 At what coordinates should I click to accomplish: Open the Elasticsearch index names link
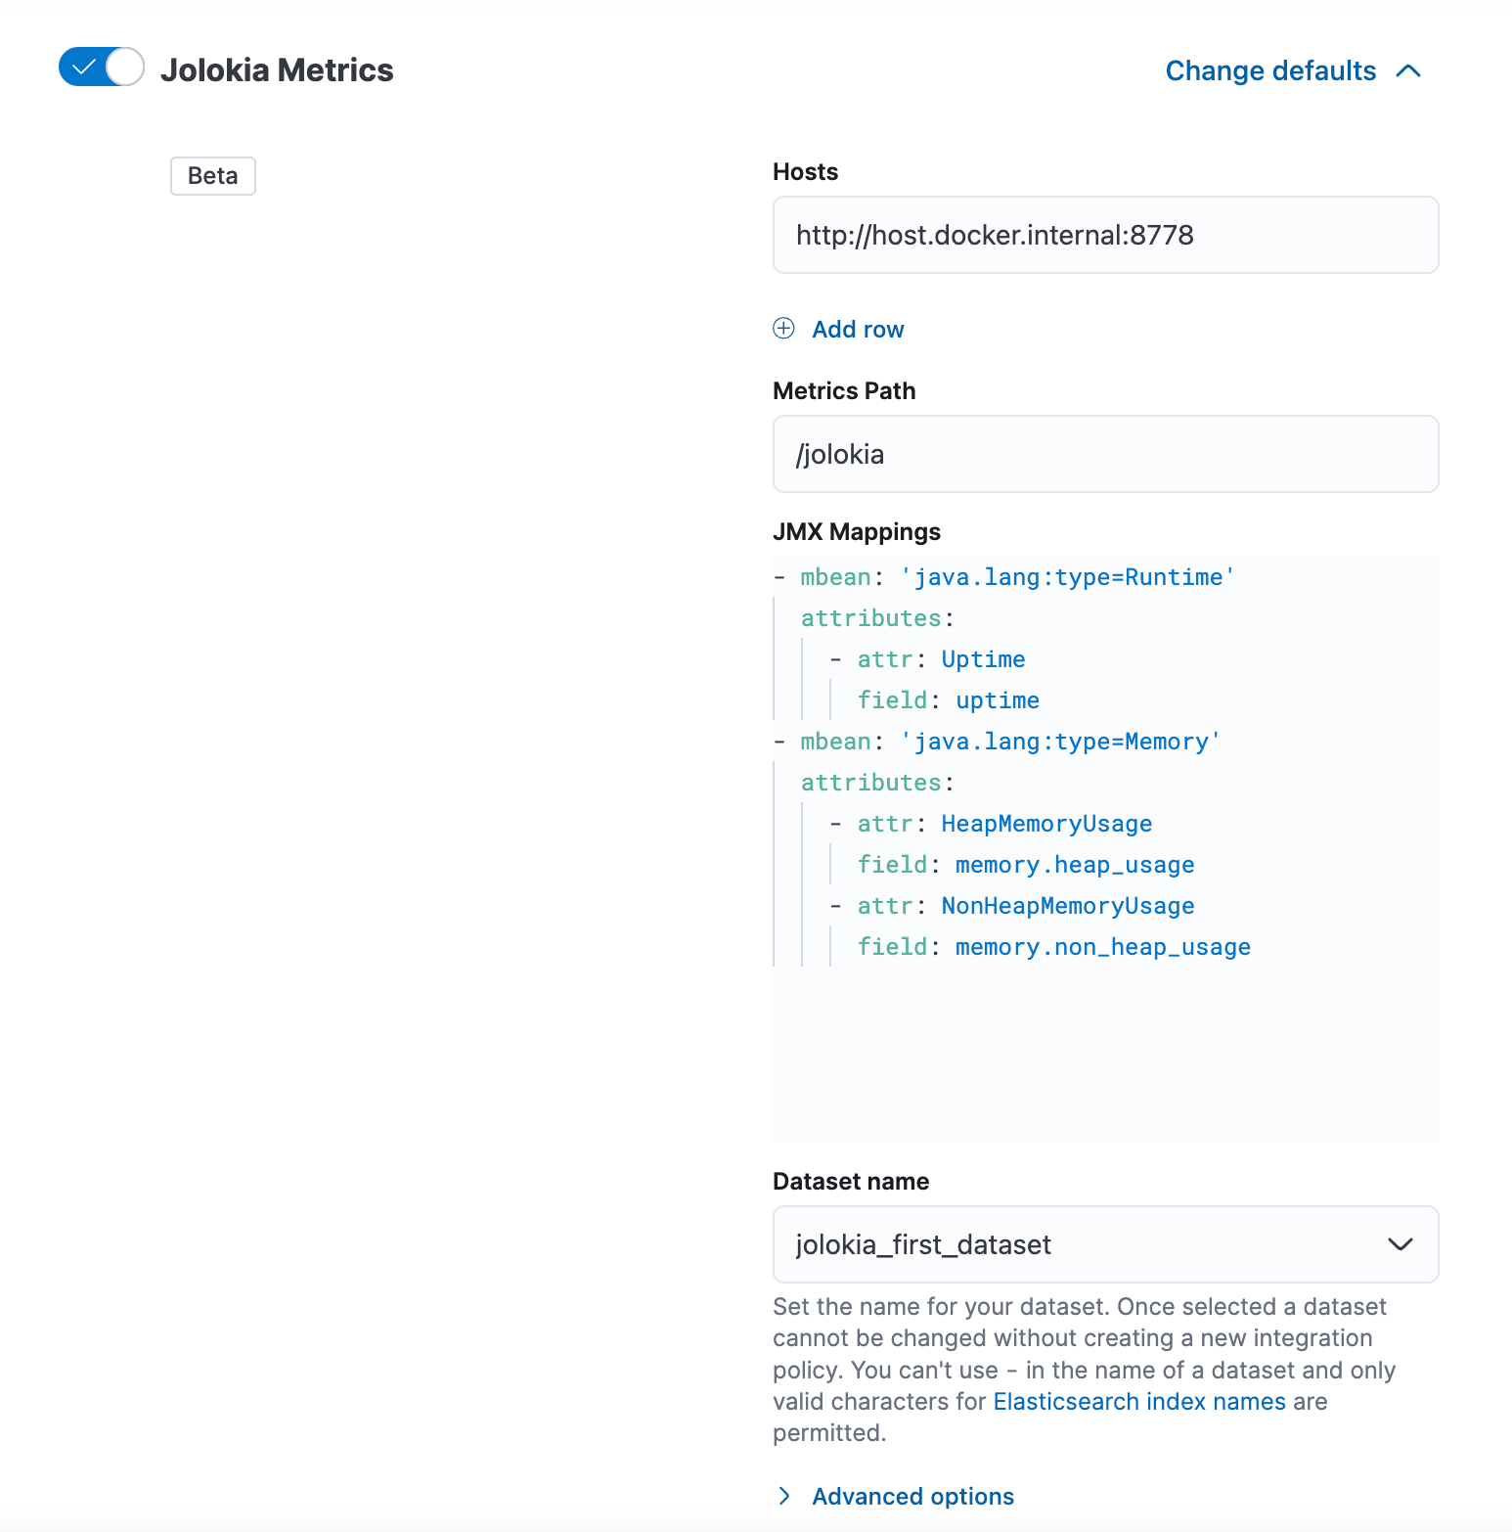(1138, 1402)
